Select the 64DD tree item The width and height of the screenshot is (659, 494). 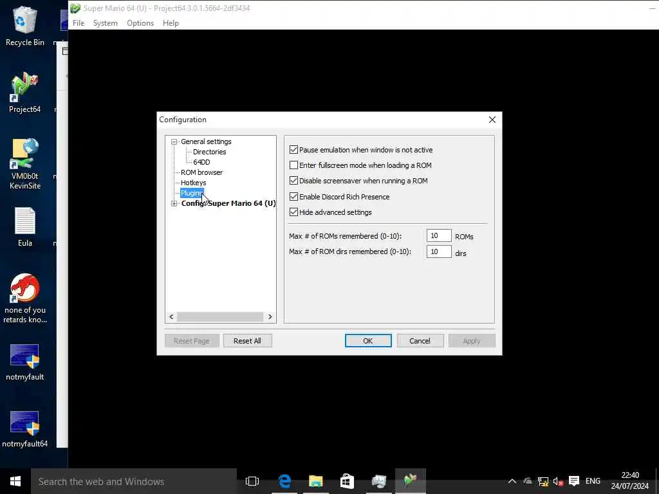click(201, 162)
